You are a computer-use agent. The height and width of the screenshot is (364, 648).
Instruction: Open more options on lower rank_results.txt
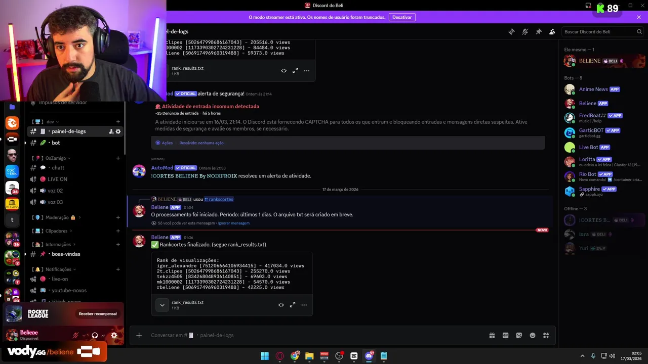(x=304, y=305)
